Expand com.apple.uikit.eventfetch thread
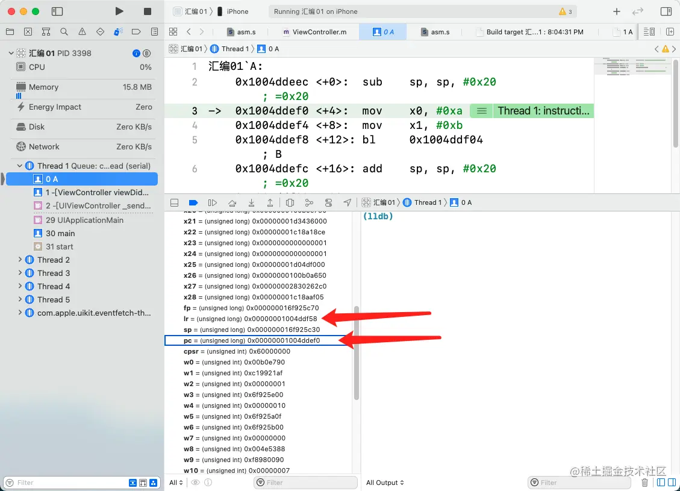Viewport: 680px width, 491px height. click(19, 312)
